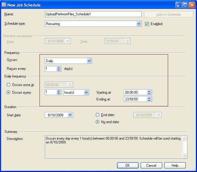Screen dimensions: 197x172
Task: Increase the Starting at time spinner
Action: [149, 91]
